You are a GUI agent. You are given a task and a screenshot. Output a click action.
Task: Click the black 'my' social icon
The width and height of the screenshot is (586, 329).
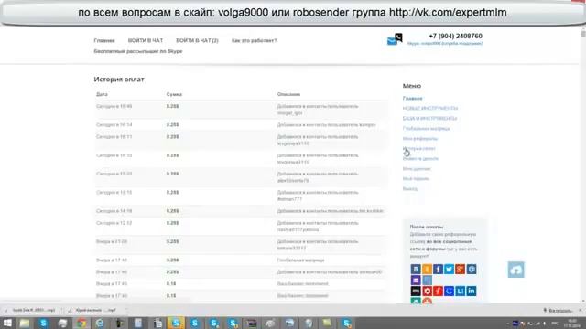(x=416, y=291)
